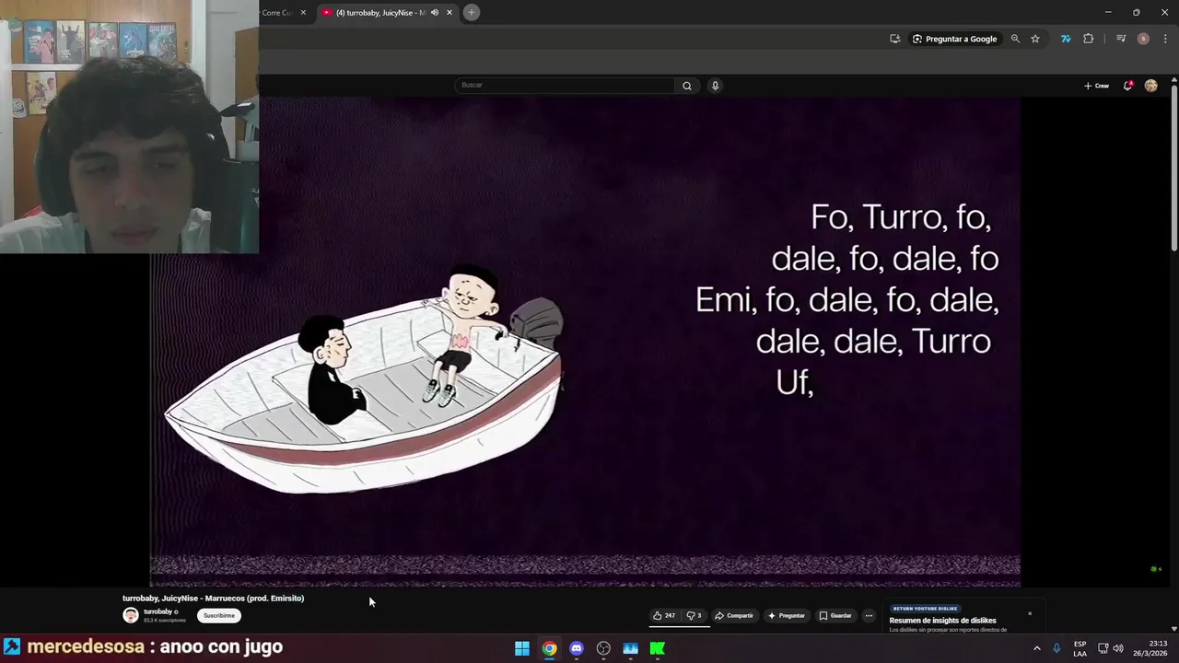Open the YouTube Crear button
The image size is (1179, 663).
click(1096, 86)
